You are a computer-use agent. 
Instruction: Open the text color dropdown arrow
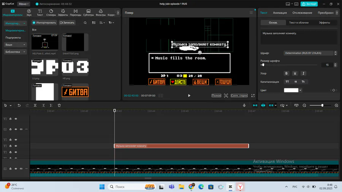coord(300,90)
